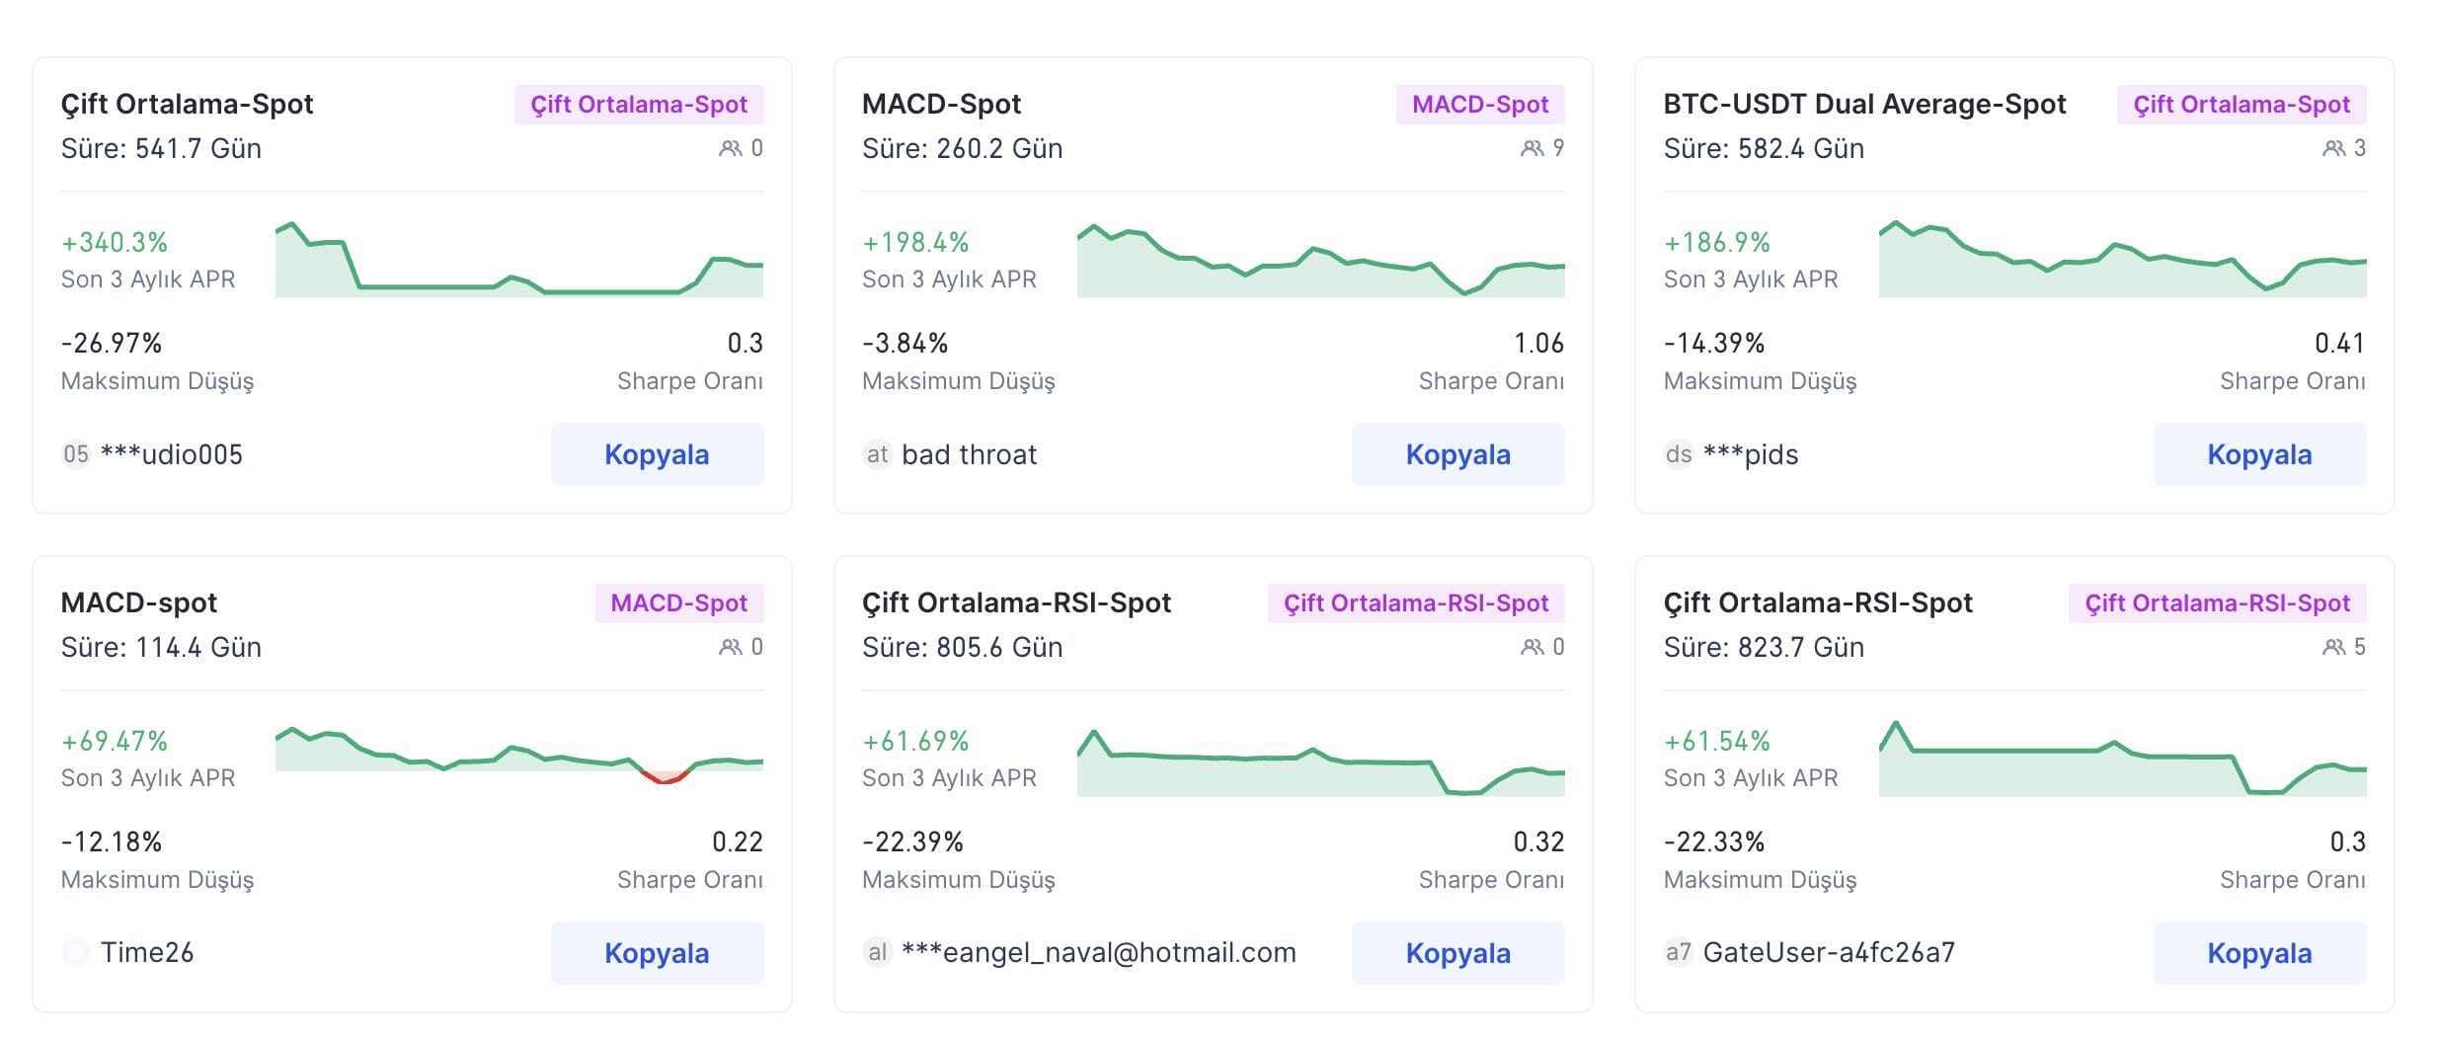Click Kopyala on the MACD-Spot strategy

pyautogui.click(x=1458, y=454)
